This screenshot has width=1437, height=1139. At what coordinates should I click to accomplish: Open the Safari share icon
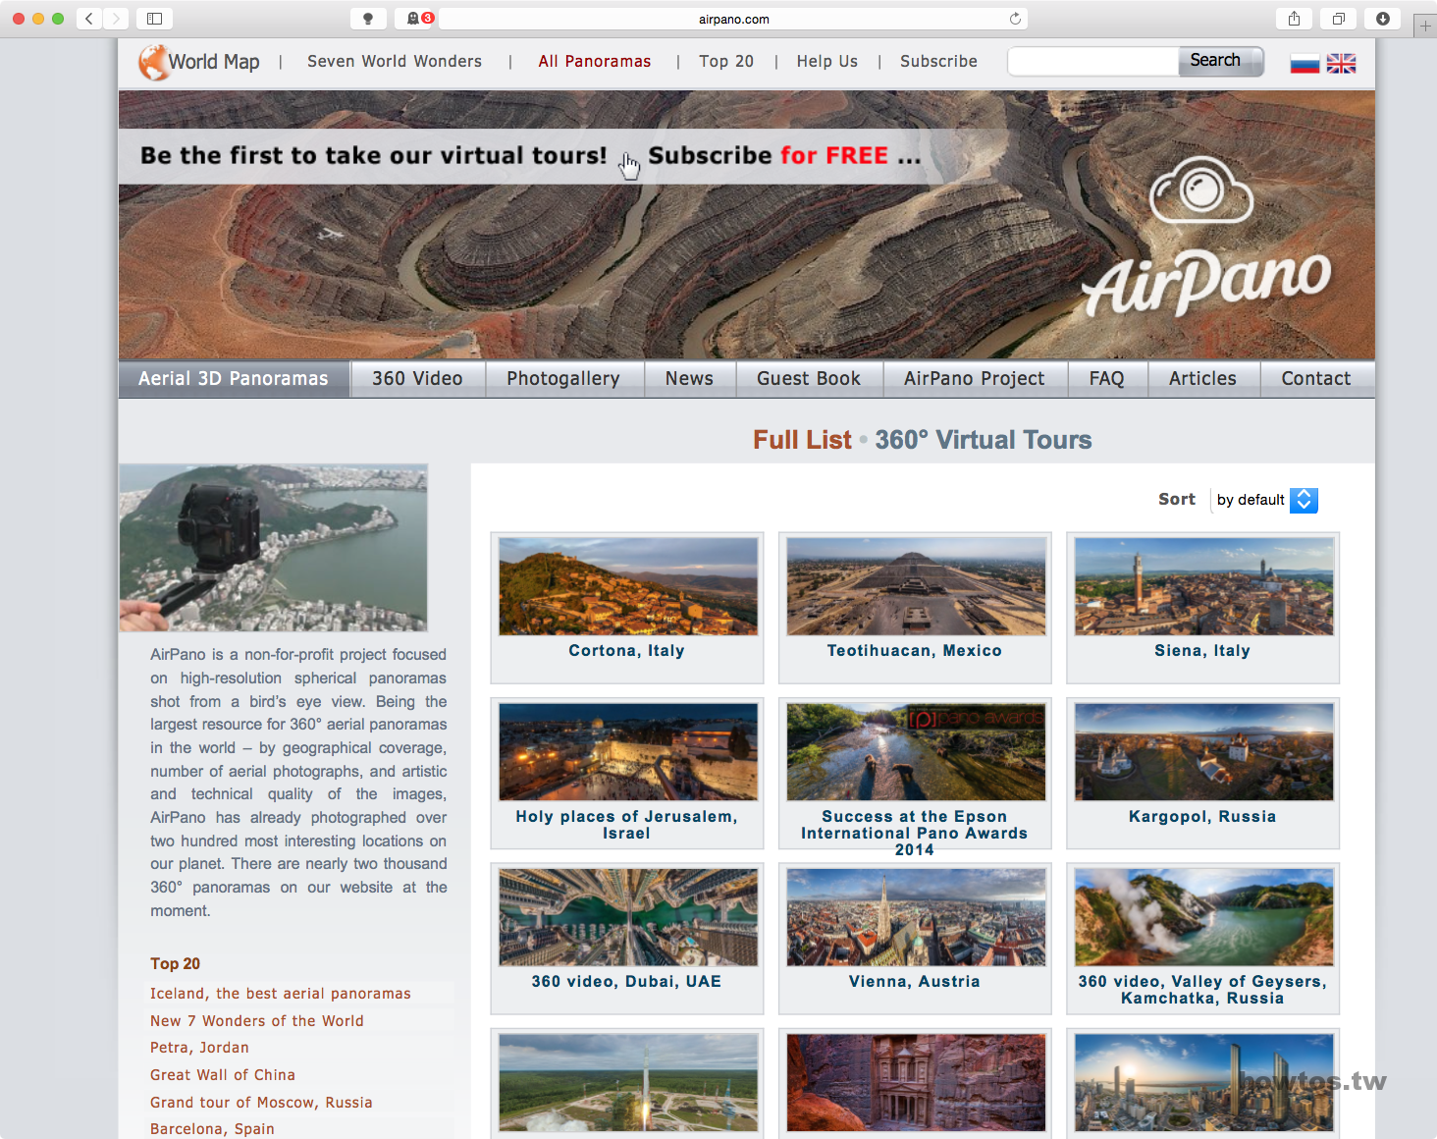1294,19
